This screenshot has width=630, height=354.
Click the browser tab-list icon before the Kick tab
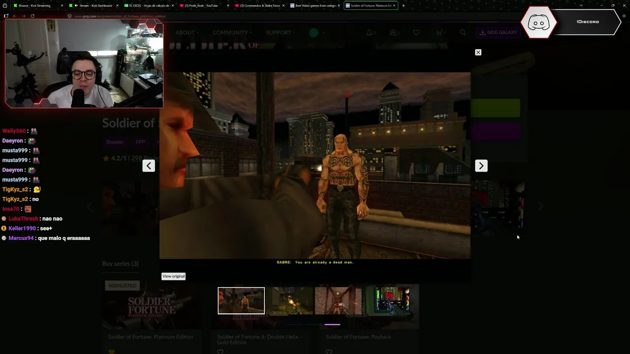(6, 5)
